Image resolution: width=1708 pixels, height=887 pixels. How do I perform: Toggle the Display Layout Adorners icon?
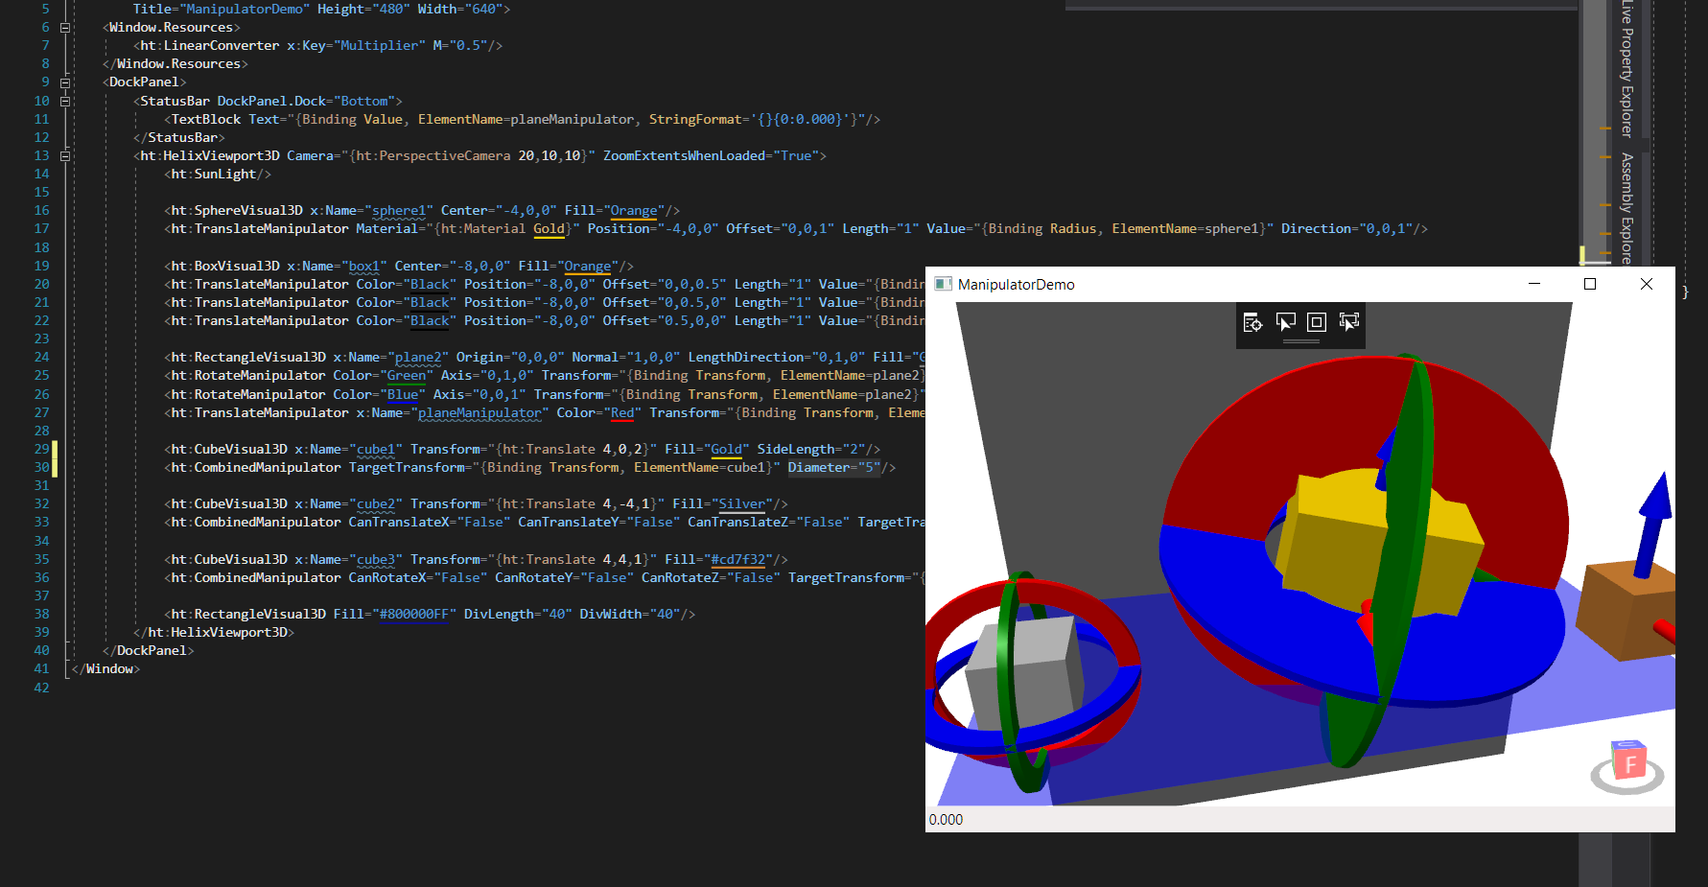coord(1317,322)
